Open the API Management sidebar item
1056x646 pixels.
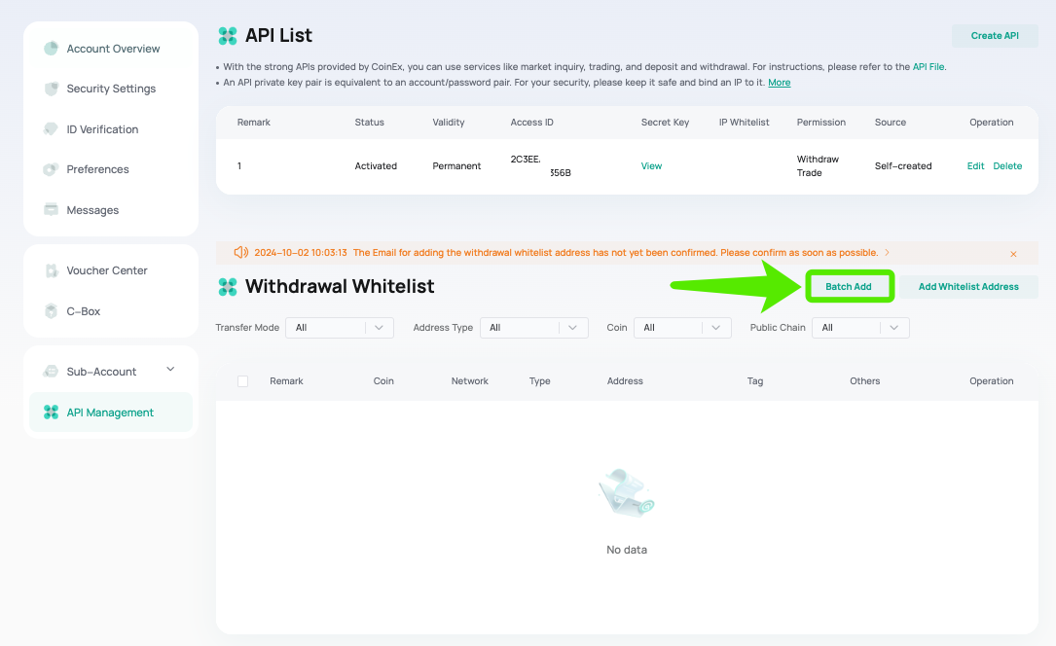point(111,413)
